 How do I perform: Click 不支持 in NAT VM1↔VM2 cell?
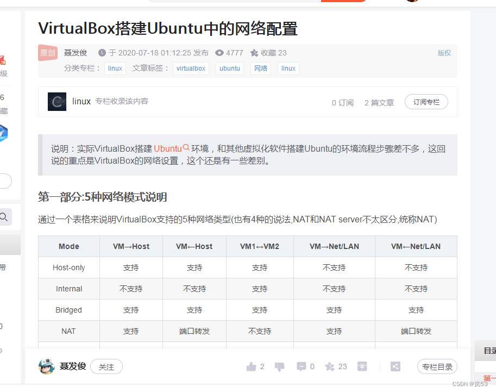click(260, 331)
